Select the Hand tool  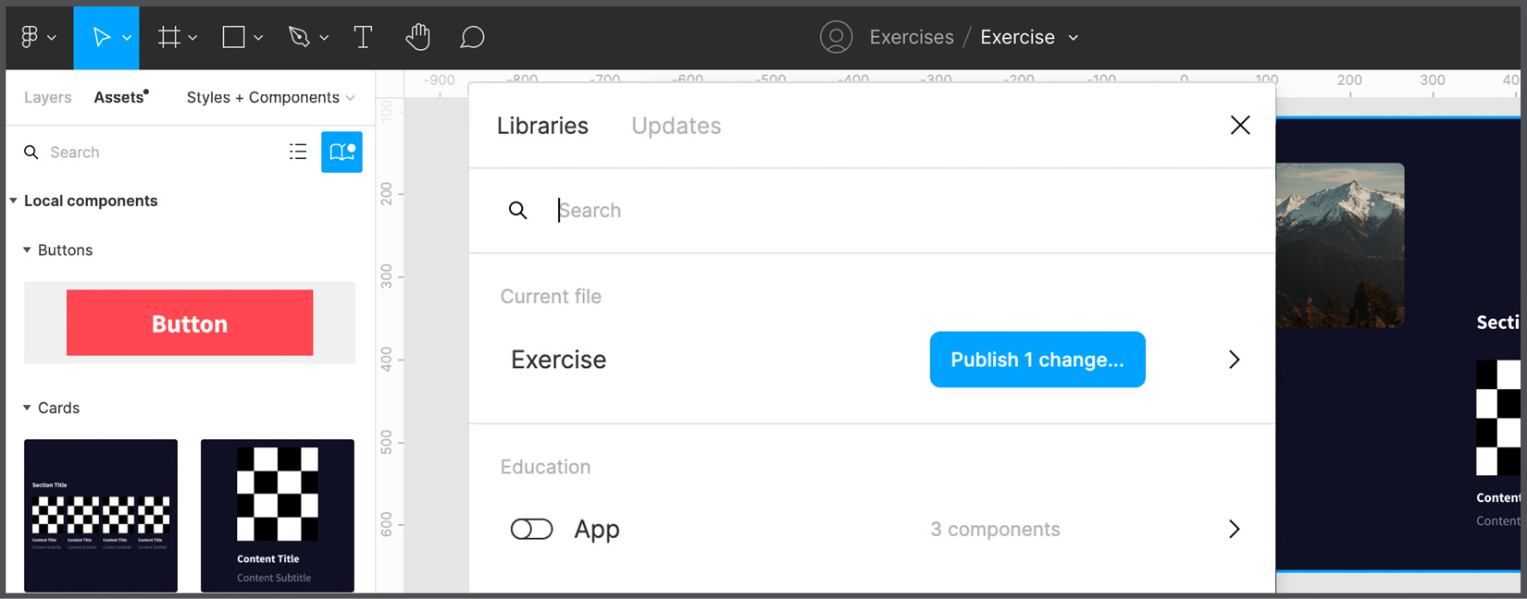(x=417, y=37)
